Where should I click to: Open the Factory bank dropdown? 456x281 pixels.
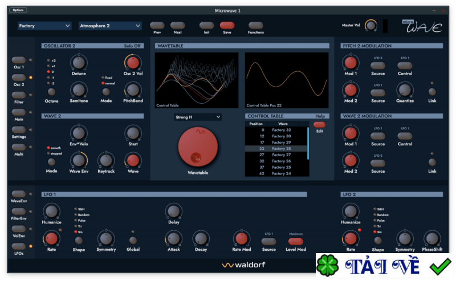click(x=44, y=26)
